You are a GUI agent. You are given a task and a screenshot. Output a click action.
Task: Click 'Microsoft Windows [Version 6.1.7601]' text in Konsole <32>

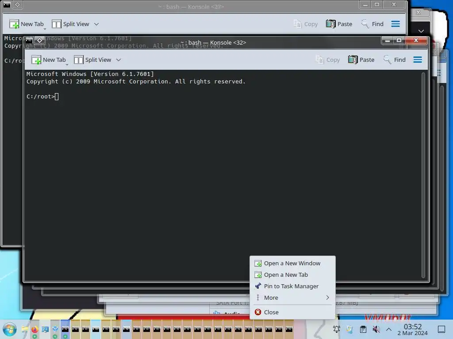click(90, 74)
